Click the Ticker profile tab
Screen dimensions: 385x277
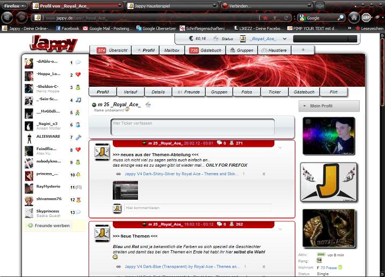coord(274,92)
